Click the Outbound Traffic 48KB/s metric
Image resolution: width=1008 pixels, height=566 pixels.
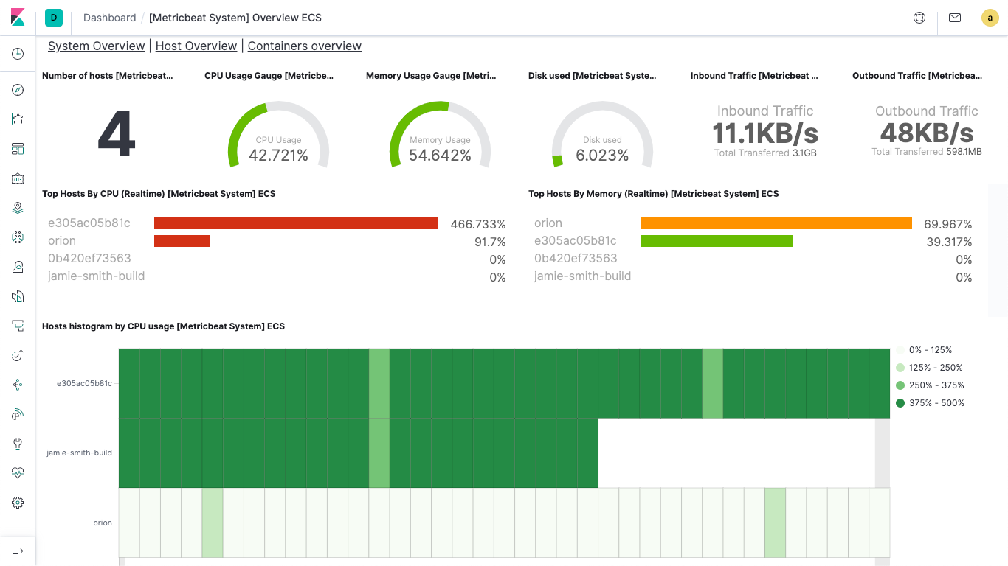pos(927,133)
